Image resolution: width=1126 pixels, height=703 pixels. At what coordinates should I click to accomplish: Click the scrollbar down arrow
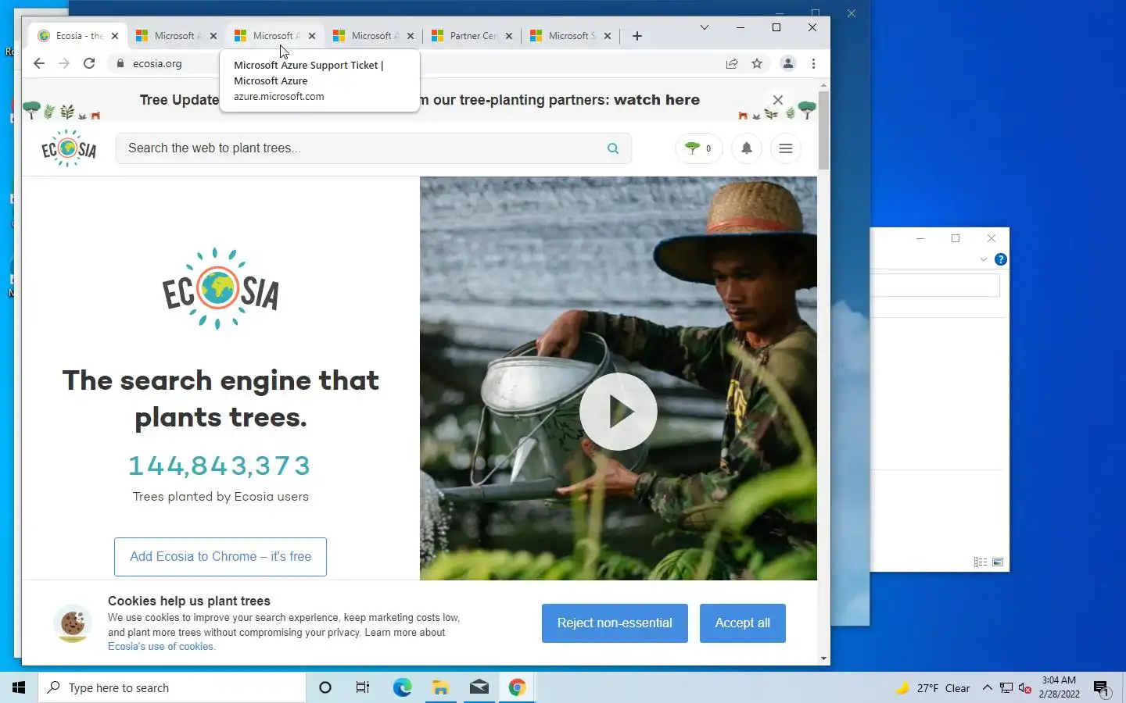(823, 658)
